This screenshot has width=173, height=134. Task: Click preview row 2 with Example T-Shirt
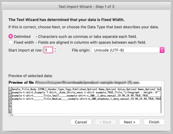tap(85, 92)
